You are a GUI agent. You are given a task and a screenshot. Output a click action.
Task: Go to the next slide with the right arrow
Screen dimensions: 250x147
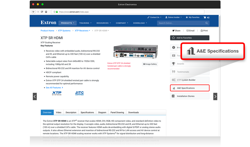[215, 96]
